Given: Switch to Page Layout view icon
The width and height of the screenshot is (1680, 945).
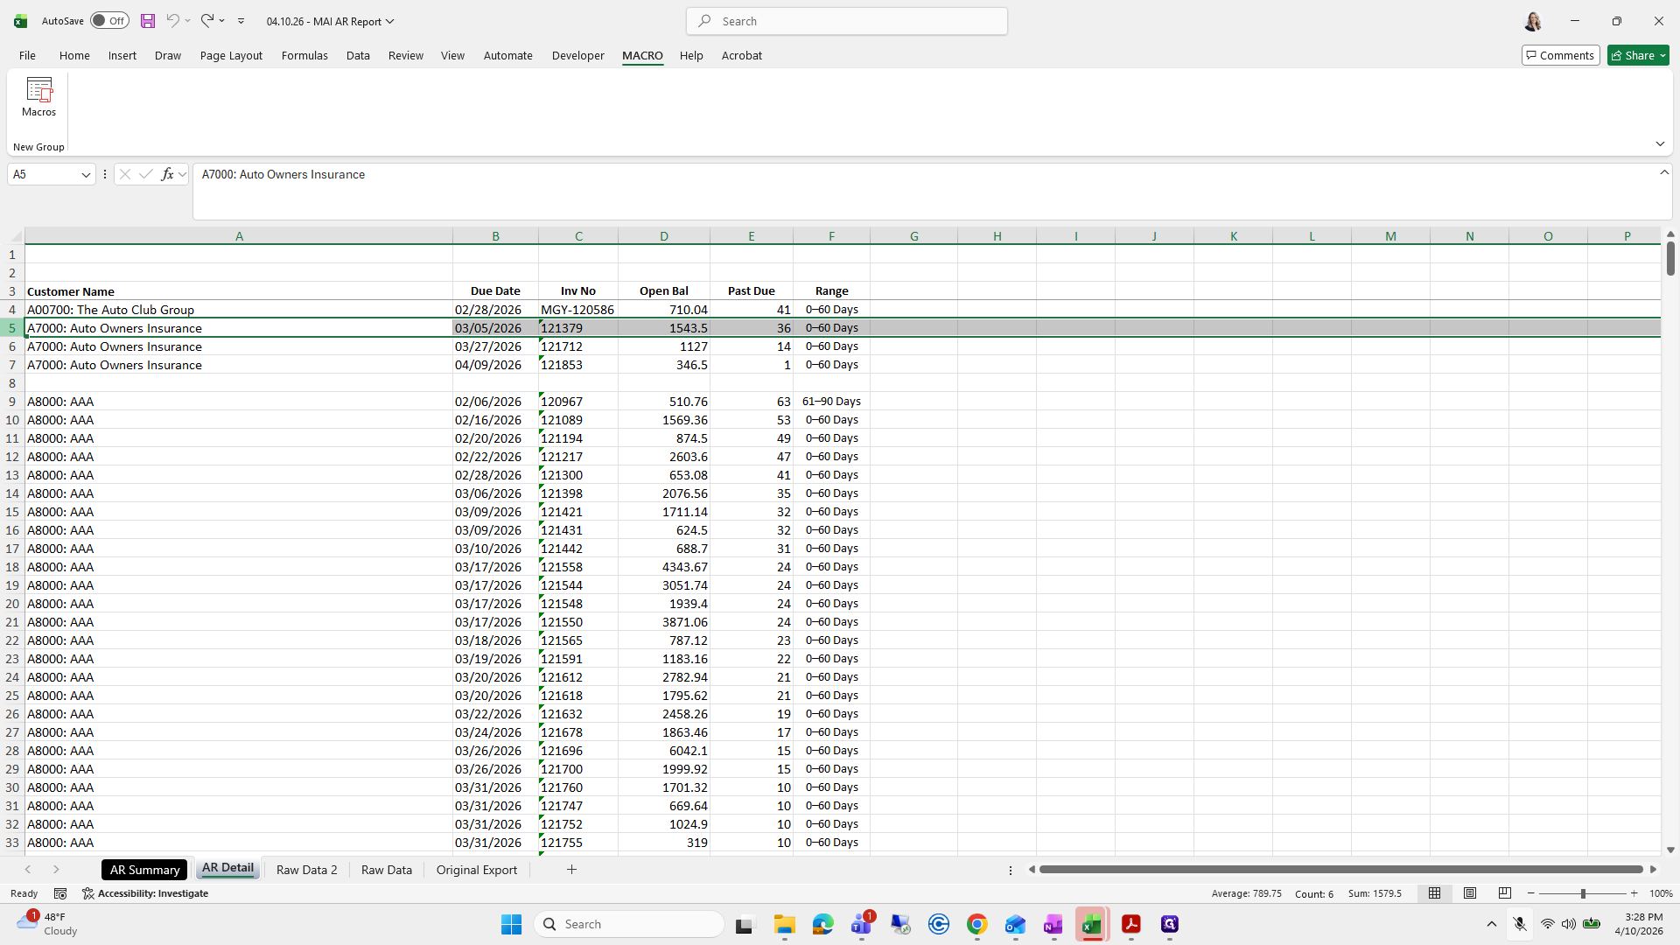Looking at the screenshot, I should point(1470,893).
